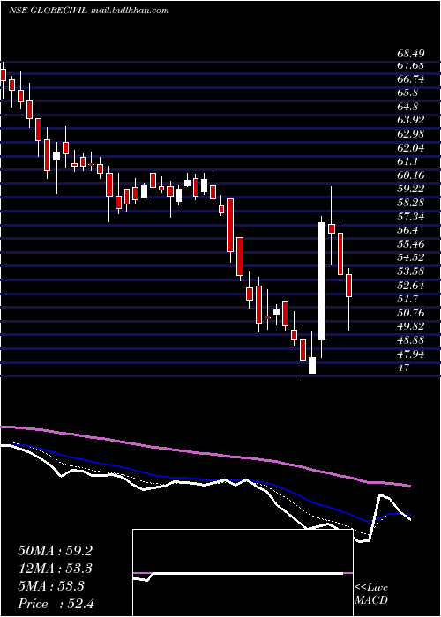Click the 47.94 price level label
Screen dimensions: 441x617
tap(410, 354)
